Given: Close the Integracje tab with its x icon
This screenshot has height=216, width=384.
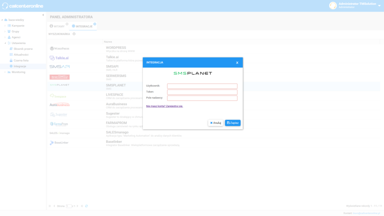Looking at the screenshot, I should tap(94, 24).
